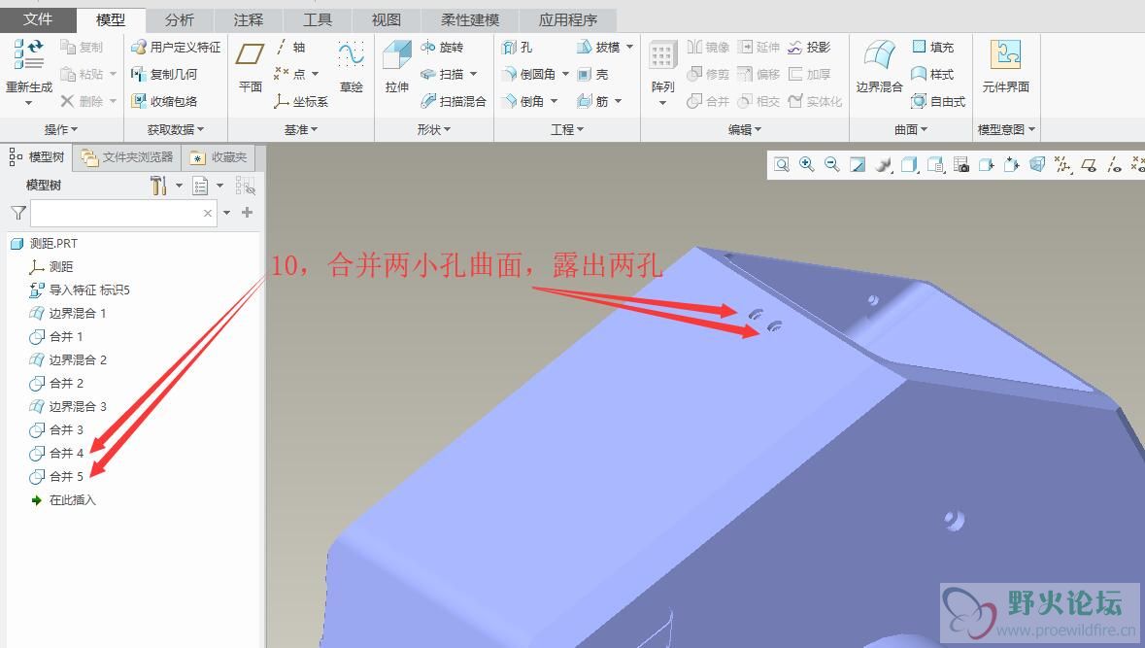Click the Regenerate (重新生成) icon
Image resolution: width=1145 pixels, height=648 pixels.
click(x=28, y=54)
